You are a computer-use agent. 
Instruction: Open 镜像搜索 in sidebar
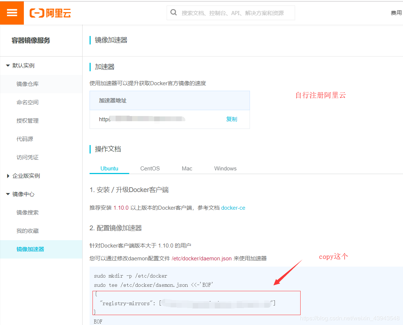(x=28, y=212)
